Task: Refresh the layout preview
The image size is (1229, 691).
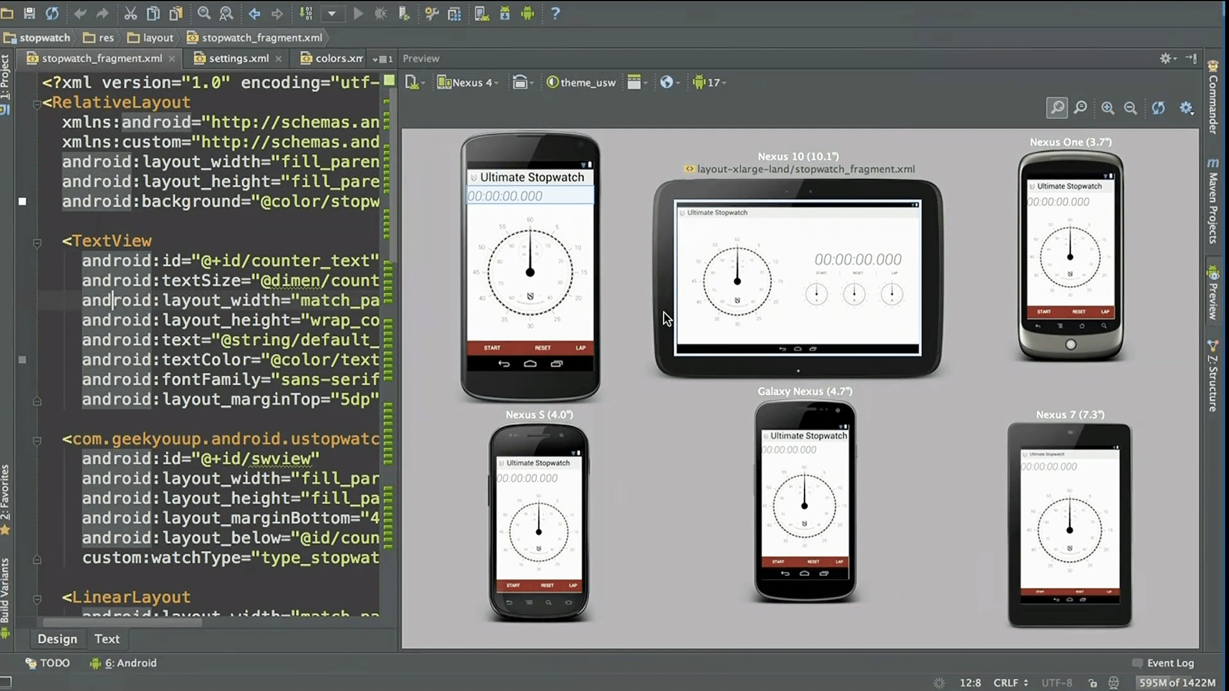Action: click(x=1158, y=108)
